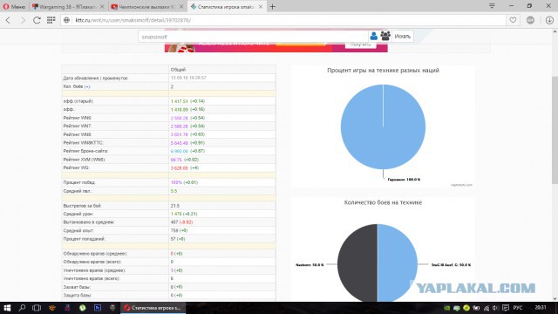The width and height of the screenshot is (558, 314).
Task: Click the Общий column header
Action: [178, 70]
